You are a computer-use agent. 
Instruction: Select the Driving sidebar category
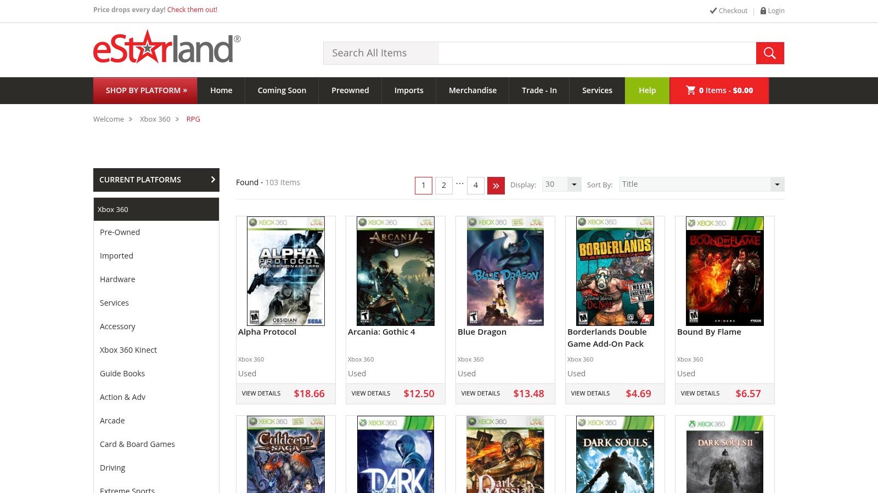(112, 468)
